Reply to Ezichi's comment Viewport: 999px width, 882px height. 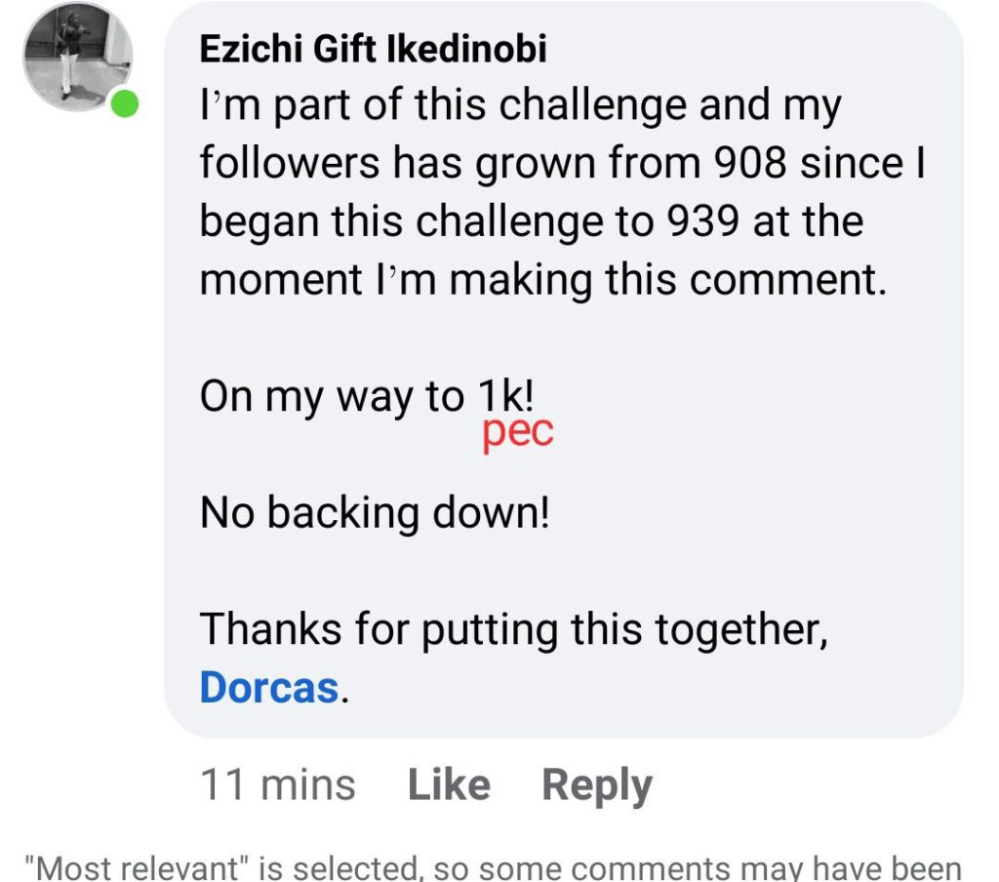point(596,785)
